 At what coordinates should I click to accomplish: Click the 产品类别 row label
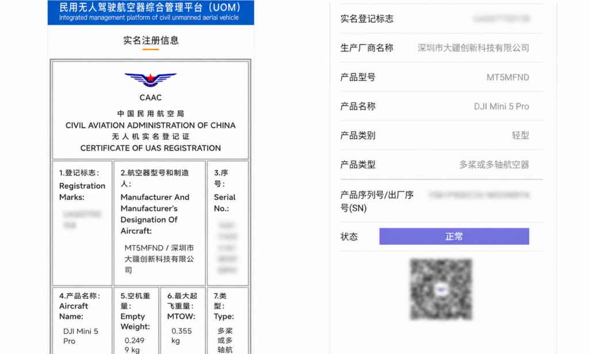pos(358,135)
